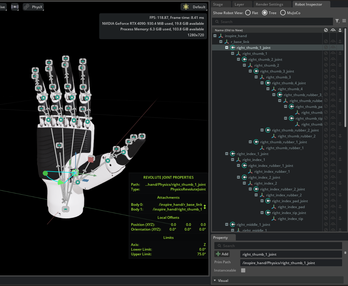Toggle bypass for right_thumb_rubber_1_joint row
Screen dimensions: 348x286
tap(333, 142)
